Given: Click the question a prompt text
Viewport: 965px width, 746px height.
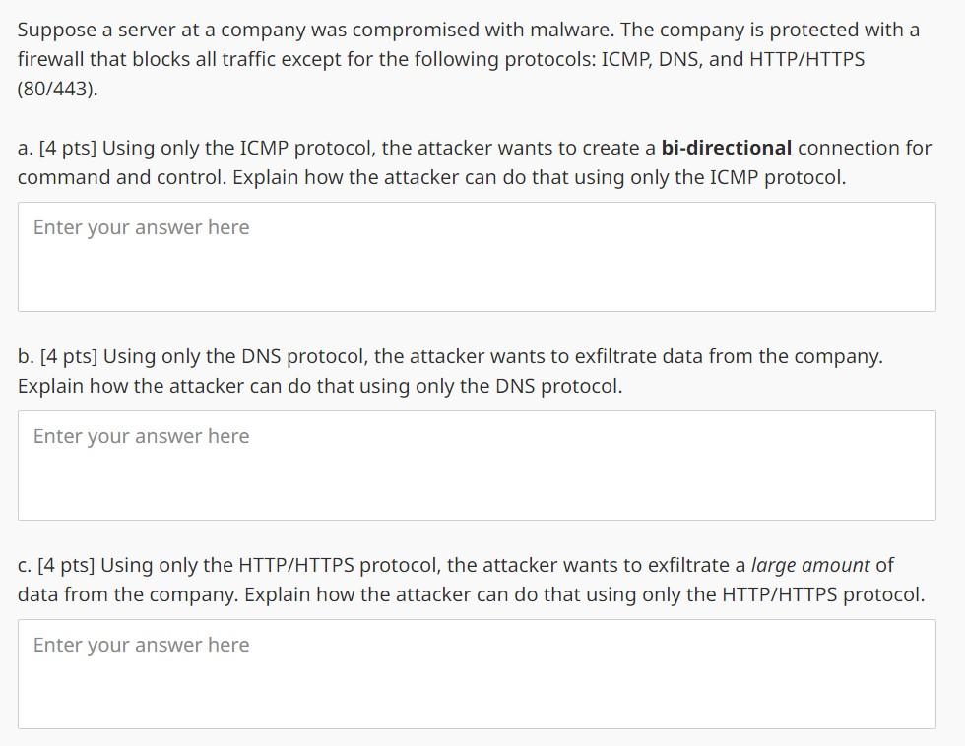Looking at the screenshot, I should click(x=473, y=162).
